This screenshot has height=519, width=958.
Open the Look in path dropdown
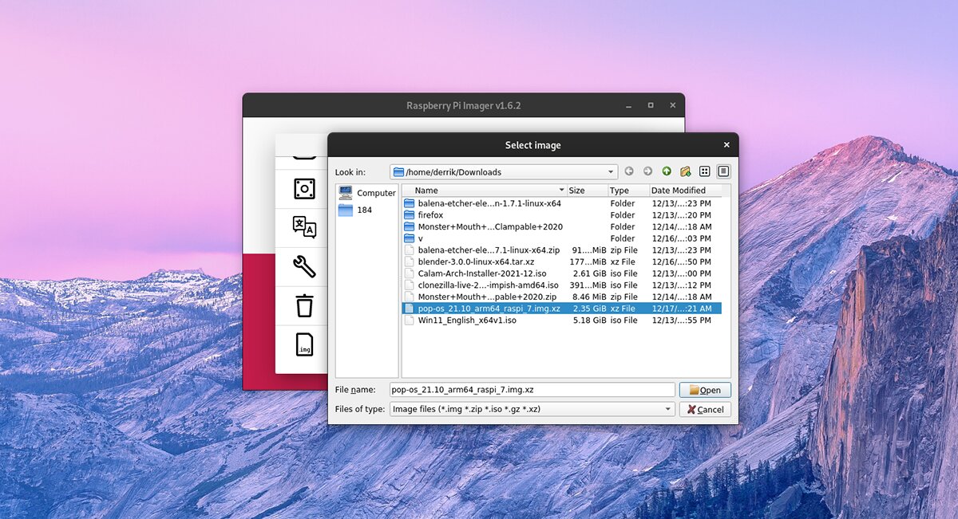[x=611, y=171]
